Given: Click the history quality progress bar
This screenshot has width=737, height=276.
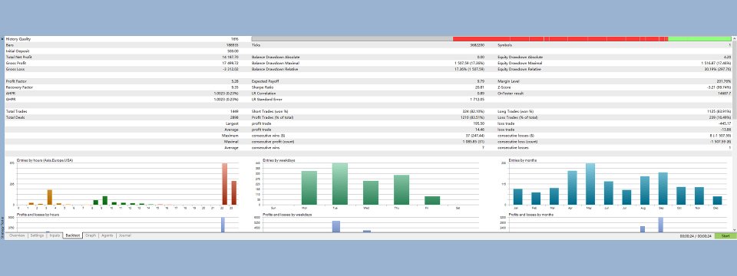Looking at the screenshot, I should [x=491, y=39].
